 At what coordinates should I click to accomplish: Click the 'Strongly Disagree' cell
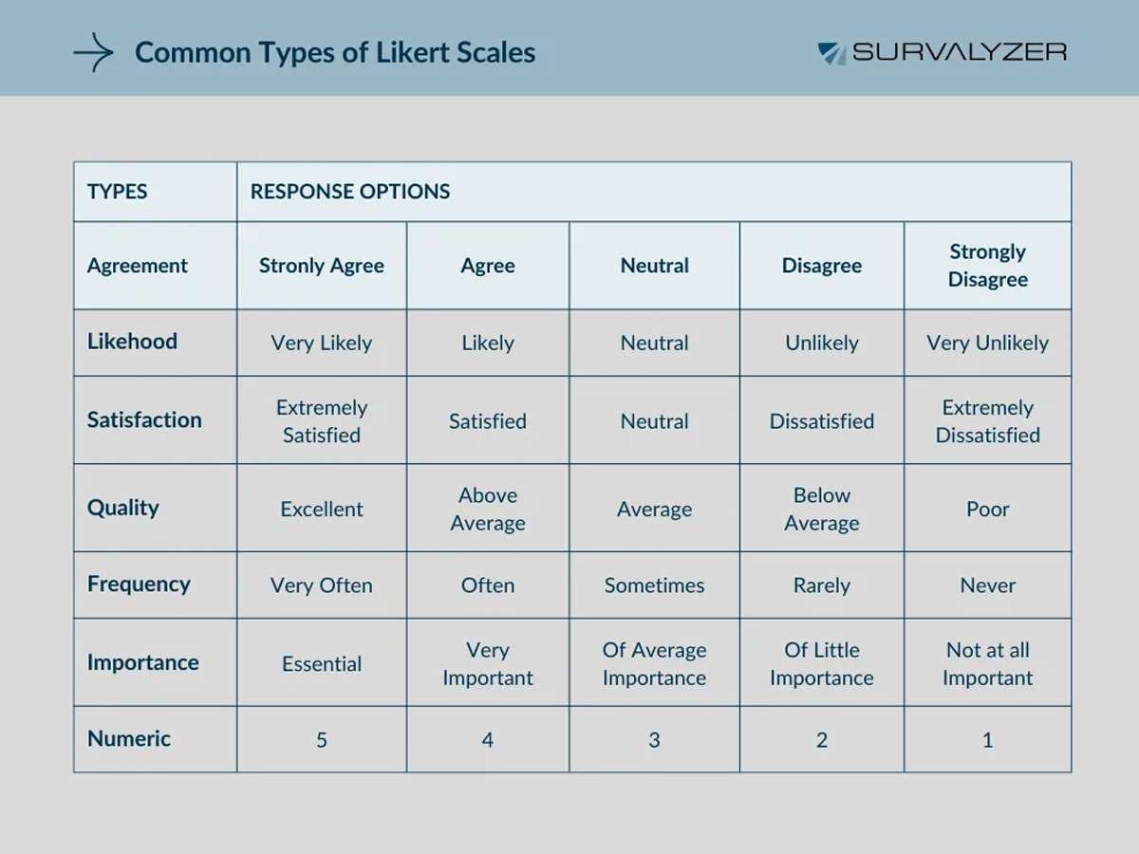coord(988,267)
